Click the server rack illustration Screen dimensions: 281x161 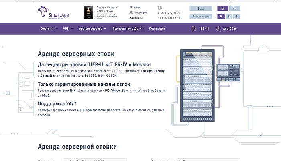click(x=198, y=85)
